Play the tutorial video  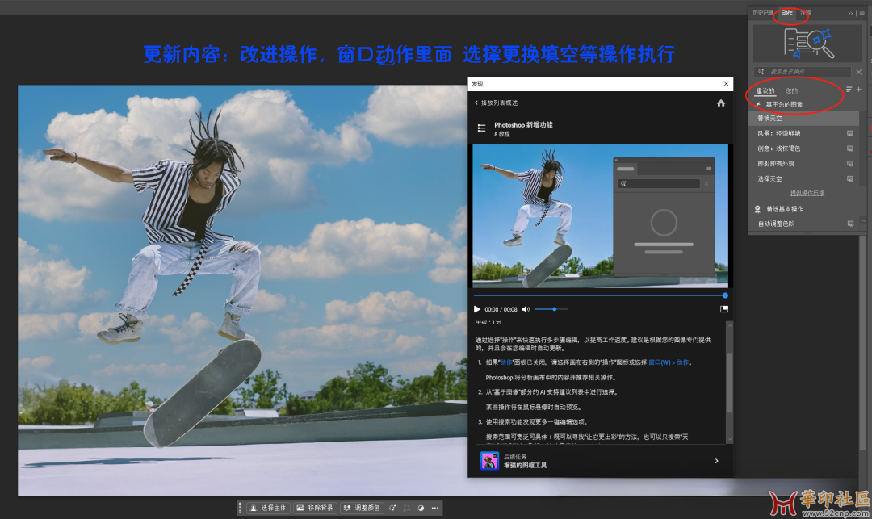coord(476,309)
